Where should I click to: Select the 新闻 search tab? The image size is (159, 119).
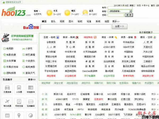coord(98,22)
